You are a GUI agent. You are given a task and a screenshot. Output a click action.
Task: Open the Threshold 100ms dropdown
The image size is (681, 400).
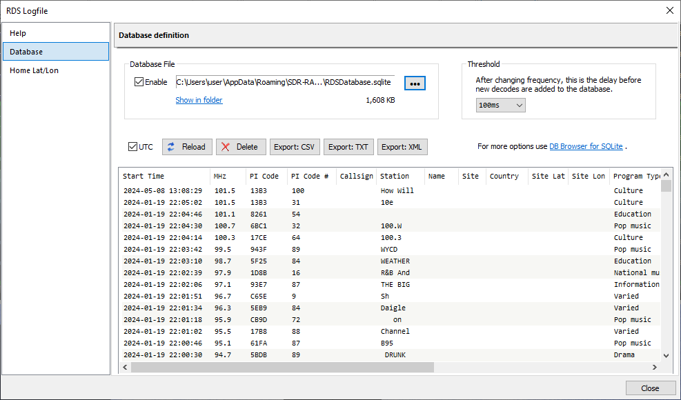pyautogui.click(x=500, y=105)
